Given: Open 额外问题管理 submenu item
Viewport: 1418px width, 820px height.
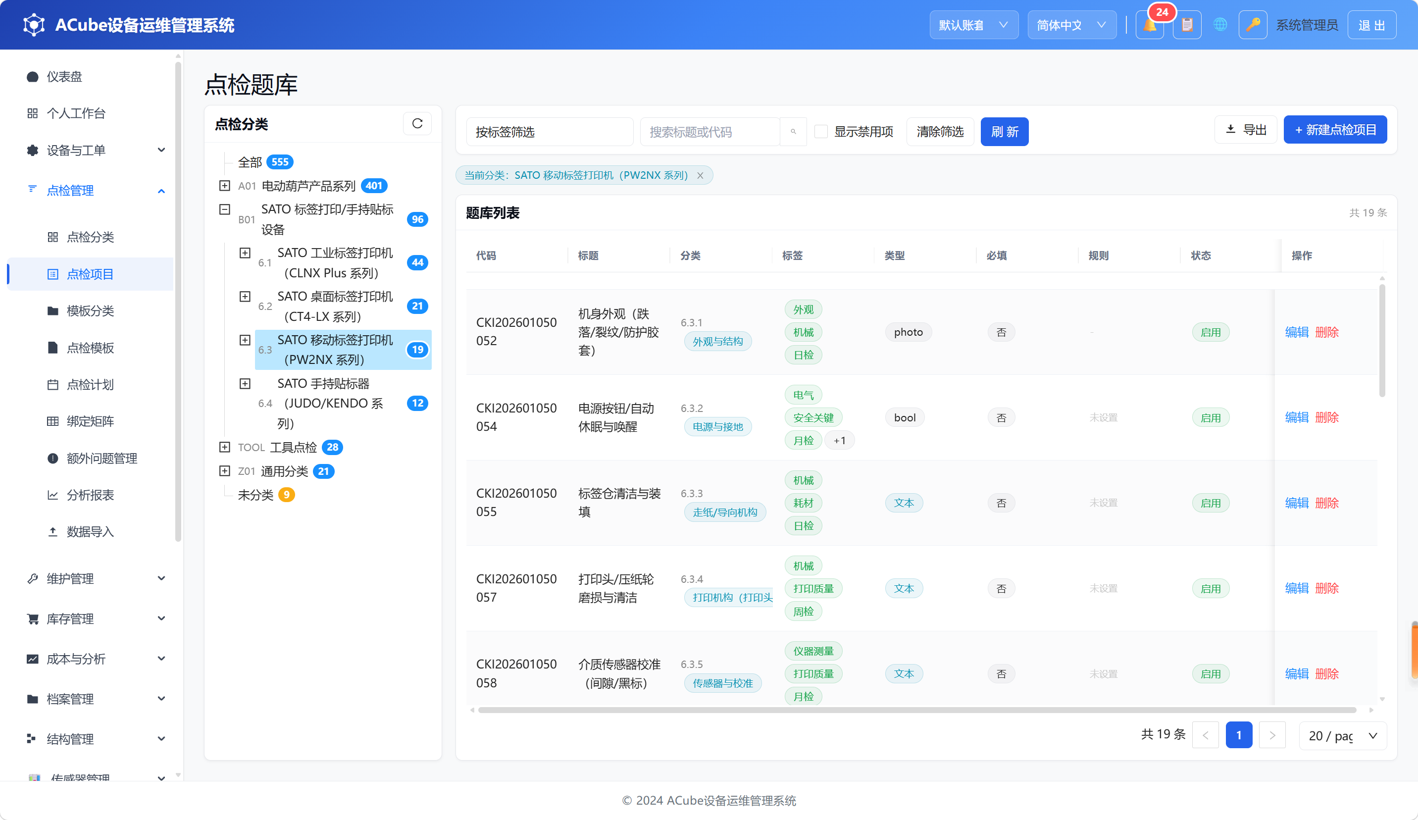Looking at the screenshot, I should click(x=90, y=458).
